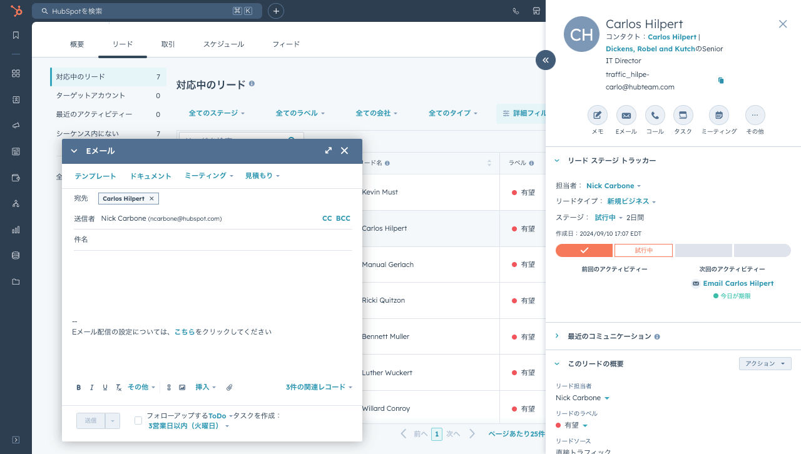Collapse リード ステージ トラッカー section
801x454 pixels.
coord(557,161)
